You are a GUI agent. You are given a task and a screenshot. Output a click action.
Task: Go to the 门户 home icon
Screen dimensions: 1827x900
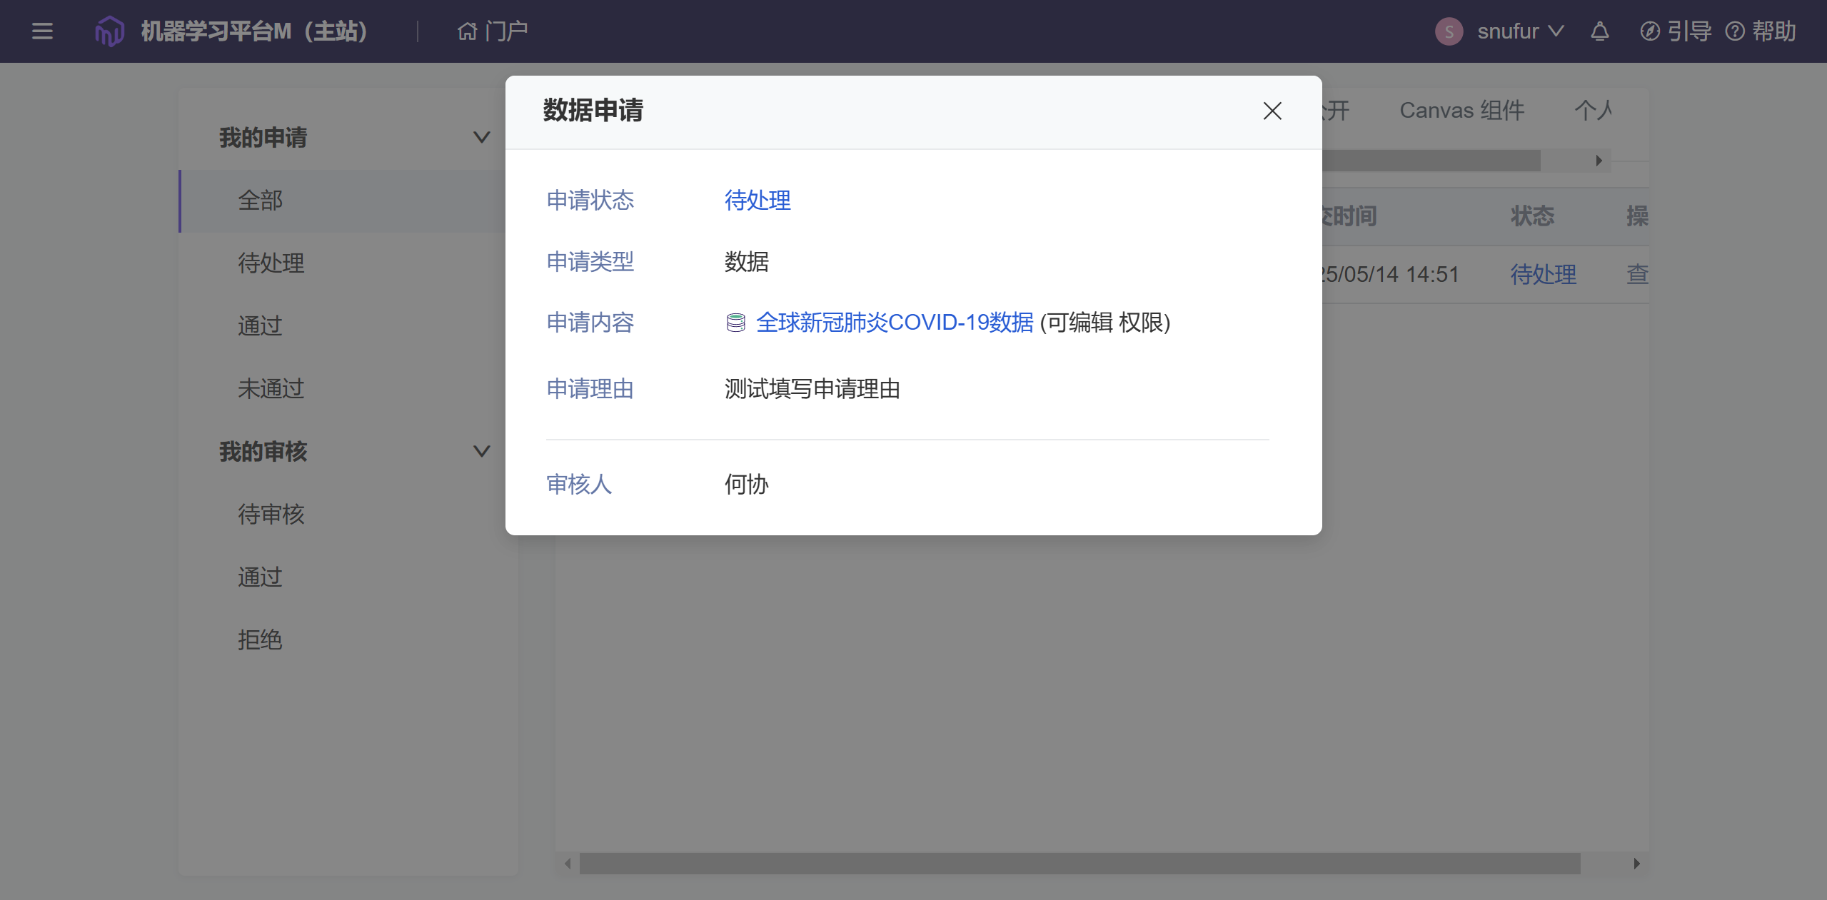click(x=467, y=31)
